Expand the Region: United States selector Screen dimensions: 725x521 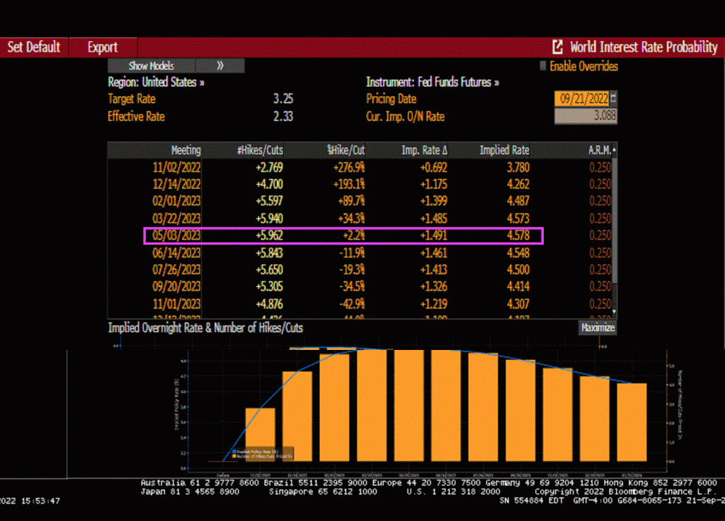click(156, 82)
